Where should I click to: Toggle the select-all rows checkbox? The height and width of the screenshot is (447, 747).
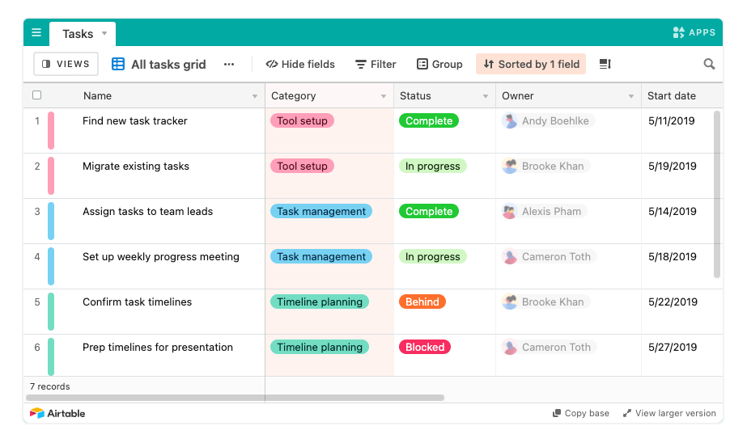pos(36,95)
